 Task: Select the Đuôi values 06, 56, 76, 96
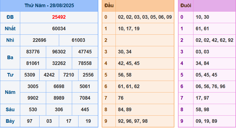click(210, 86)
